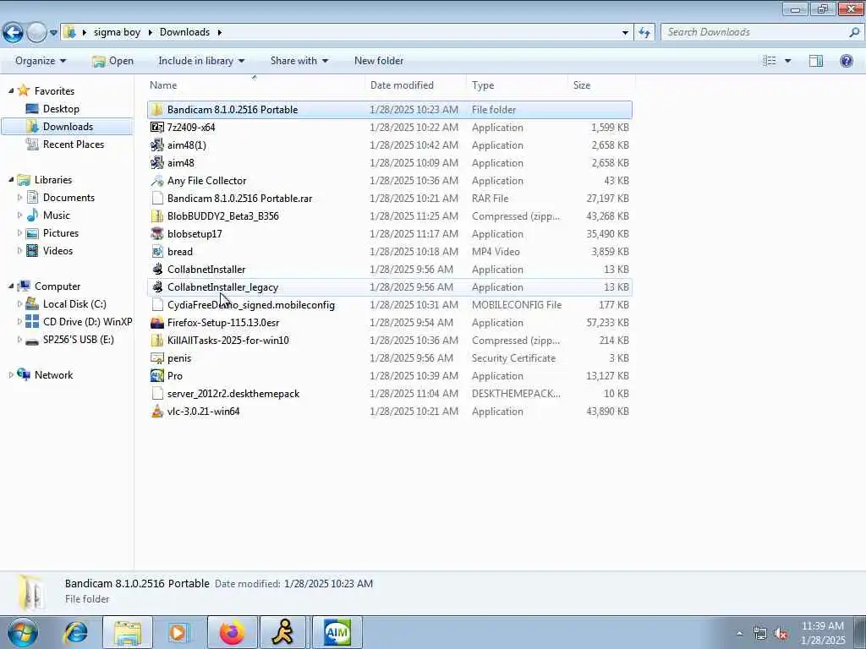
Task: Open the AIM running man taskbar icon
Action: point(283,632)
